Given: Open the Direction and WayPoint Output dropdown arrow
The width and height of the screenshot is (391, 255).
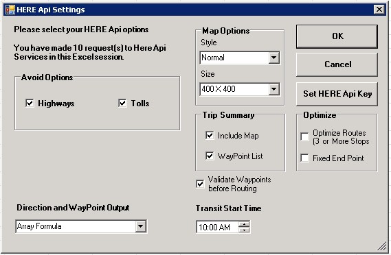Looking at the screenshot, I should tap(141, 226).
